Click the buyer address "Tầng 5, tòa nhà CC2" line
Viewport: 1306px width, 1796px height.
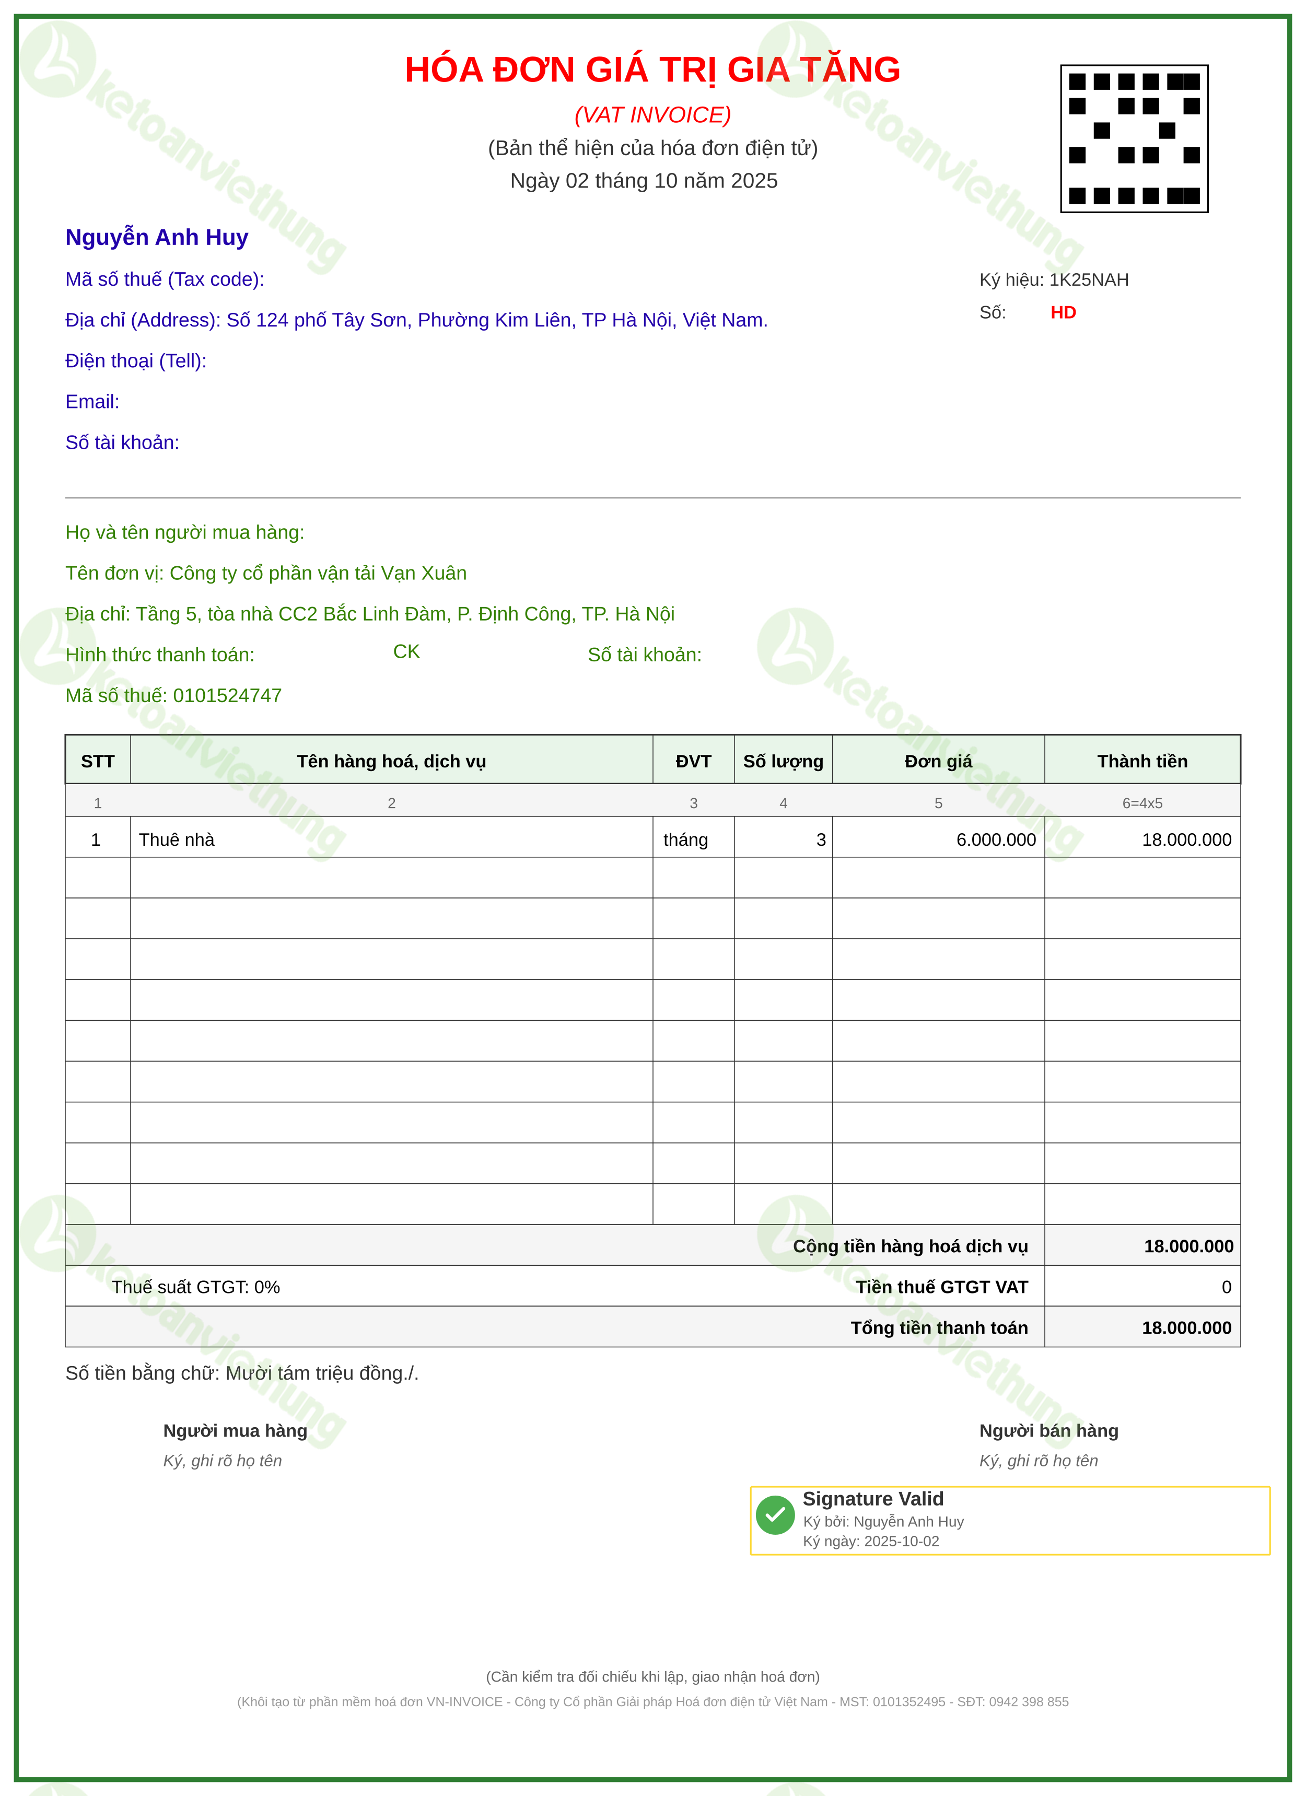click(x=370, y=614)
